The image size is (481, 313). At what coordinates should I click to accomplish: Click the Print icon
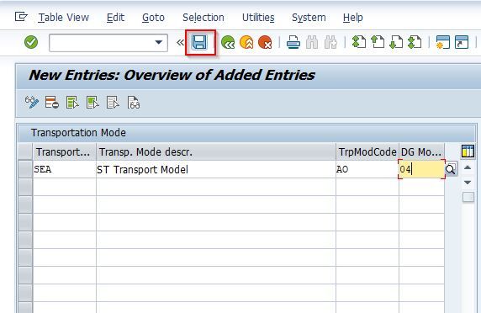(x=293, y=42)
